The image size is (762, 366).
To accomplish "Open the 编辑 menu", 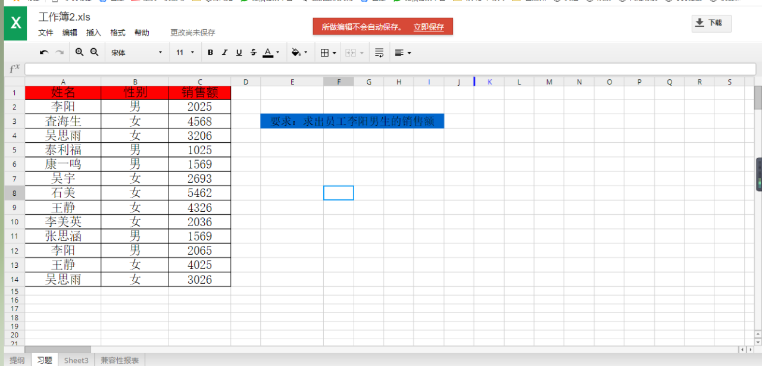I will pyautogui.click(x=70, y=33).
